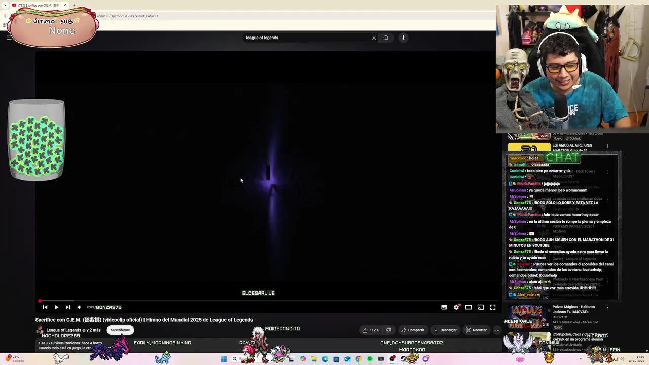Open League of Legends channel avatar

40,330
